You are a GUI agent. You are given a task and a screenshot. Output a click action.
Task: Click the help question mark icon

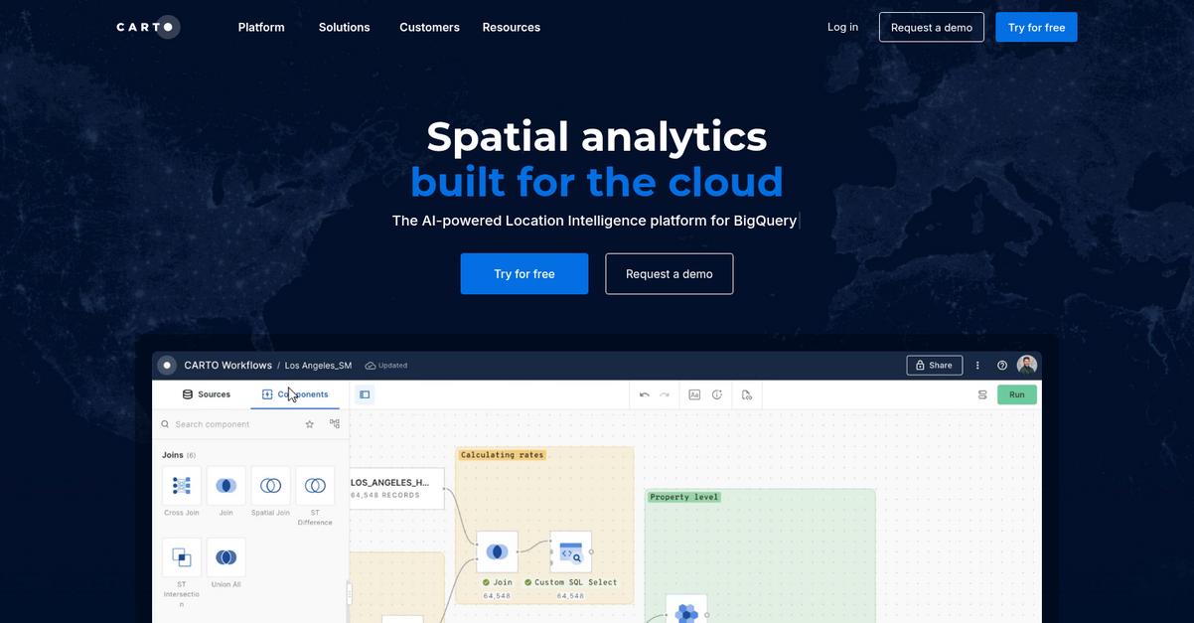pyautogui.click(x=1002, y=365)
